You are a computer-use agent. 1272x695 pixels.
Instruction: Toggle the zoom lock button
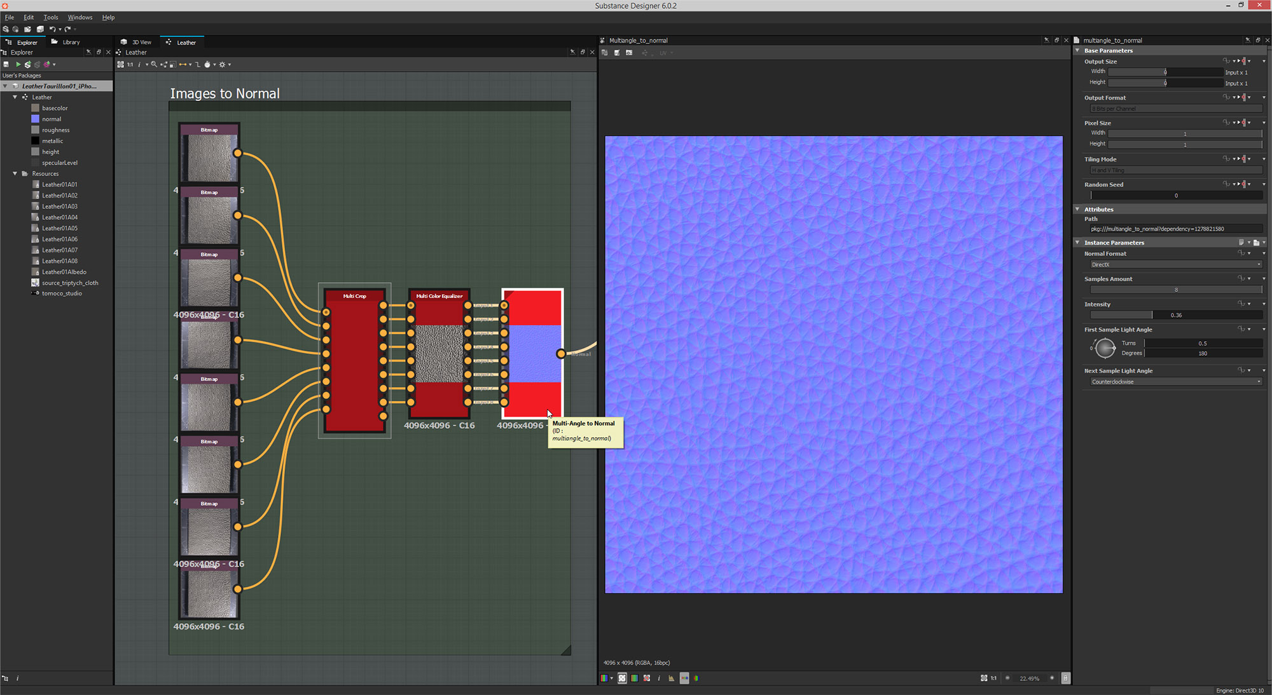click(x=1065, y=678)
